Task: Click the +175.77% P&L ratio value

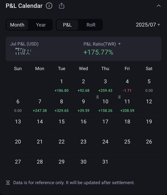Action: coord(98,52)
